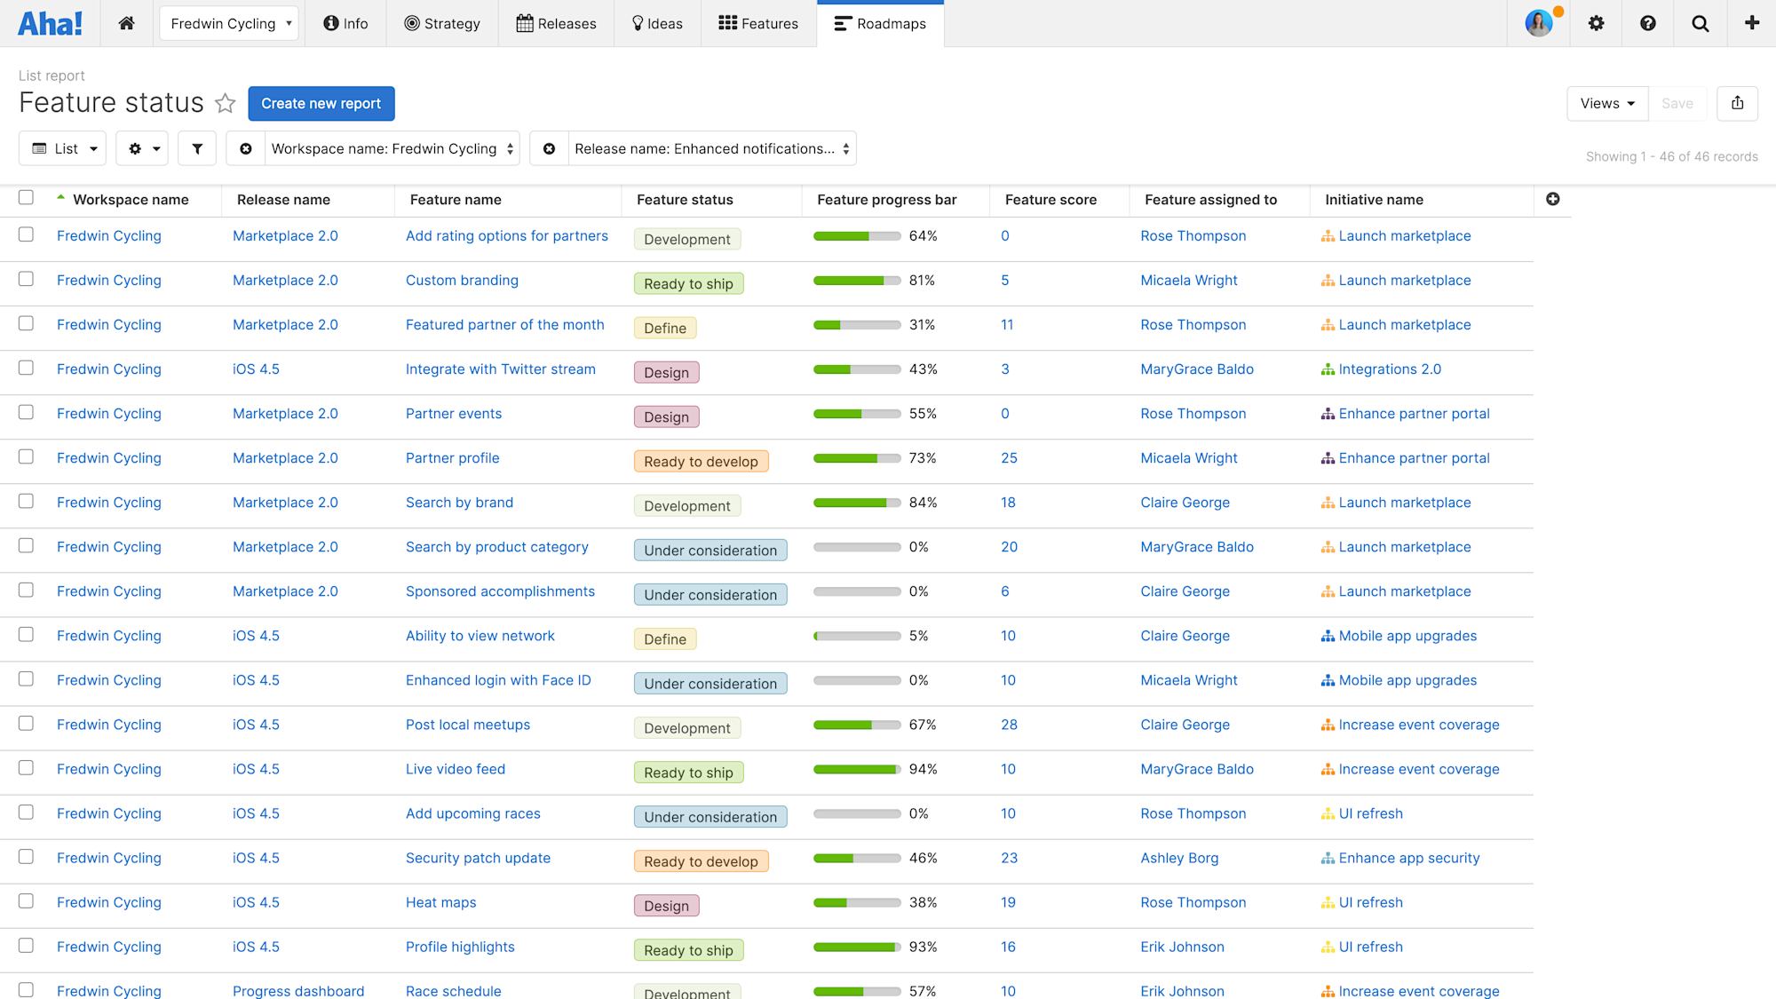Click the home icon
Screen dimensions: 1776x999
click(x=126, y=23)
